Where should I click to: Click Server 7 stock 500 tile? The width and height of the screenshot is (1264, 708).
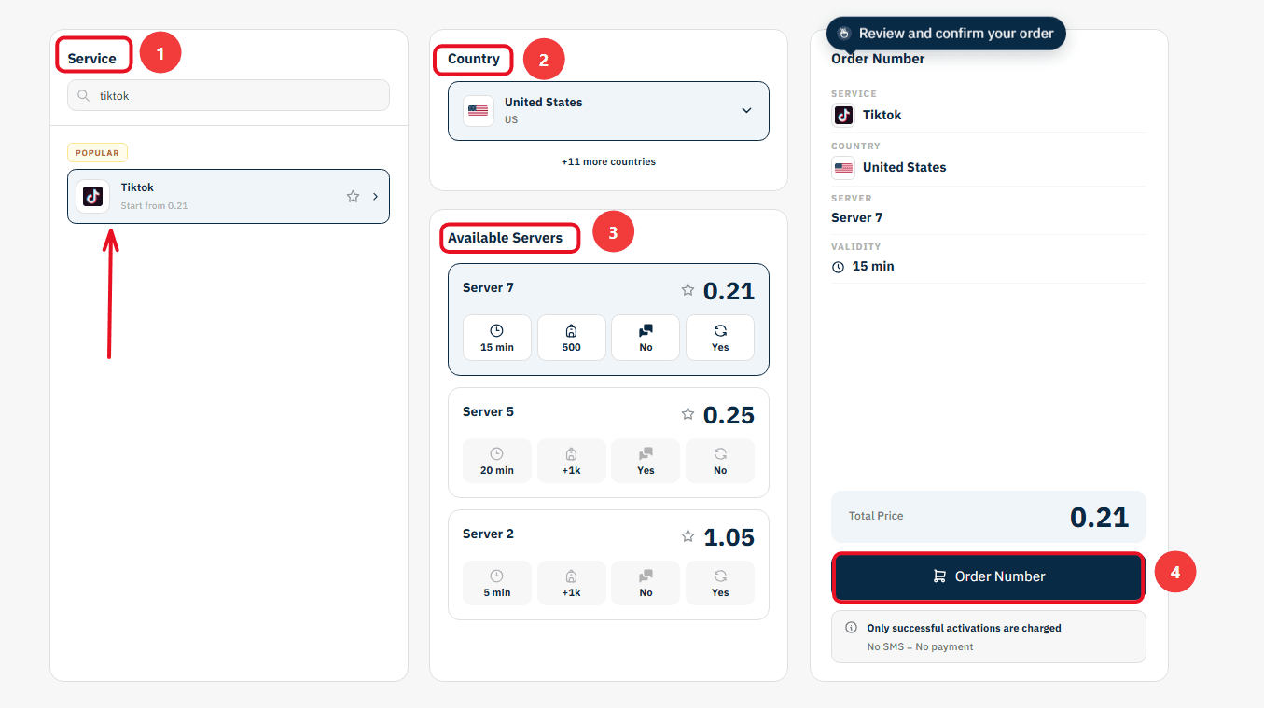pyautogui.click(x=572, y=338)
